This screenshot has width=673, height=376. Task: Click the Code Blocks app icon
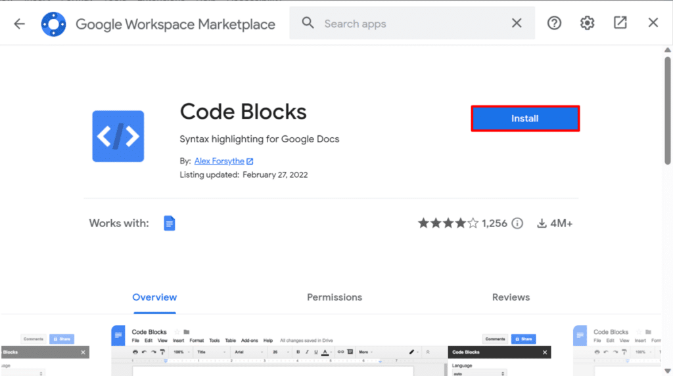118,136
